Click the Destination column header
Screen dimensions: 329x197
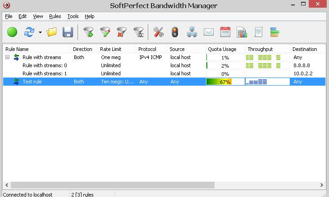click(308, 49)
